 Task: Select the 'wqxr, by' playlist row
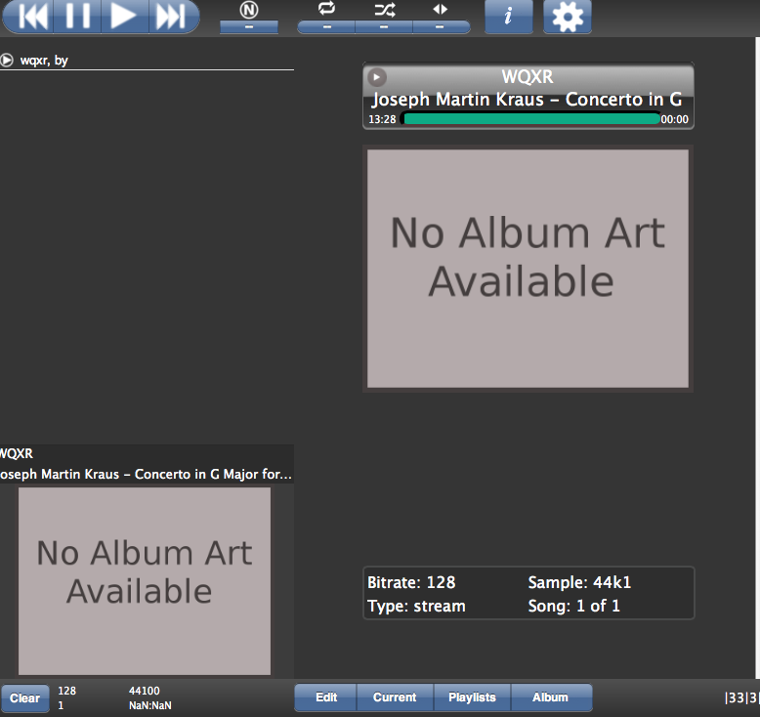click(x=147, y=61)
